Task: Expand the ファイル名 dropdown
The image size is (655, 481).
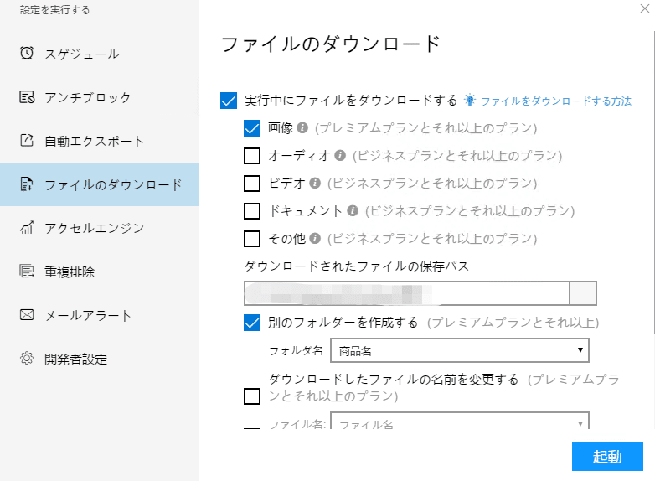Action: pyautogui.click(x=460, y=423)
